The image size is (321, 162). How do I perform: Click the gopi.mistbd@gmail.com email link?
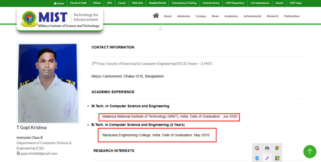click(x=39, y=154)
